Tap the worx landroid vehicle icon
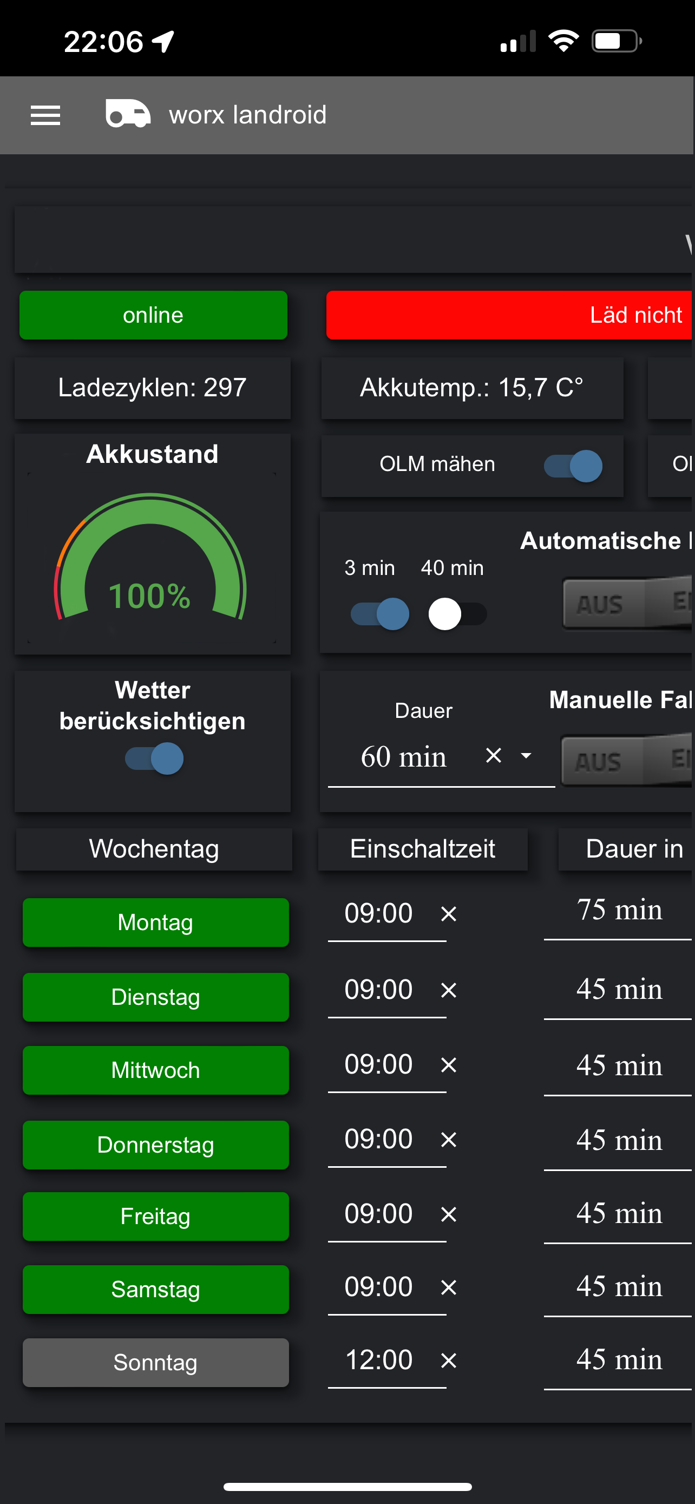The width and height of the screenshot is (695, 1504). (128, 113)
